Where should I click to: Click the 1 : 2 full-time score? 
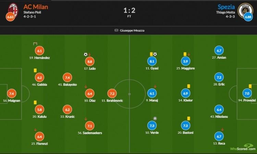[129, 11]
